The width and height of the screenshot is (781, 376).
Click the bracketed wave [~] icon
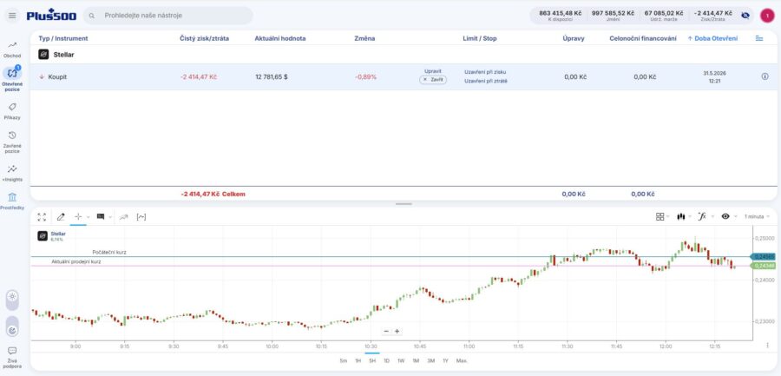(x=141, y=217)
